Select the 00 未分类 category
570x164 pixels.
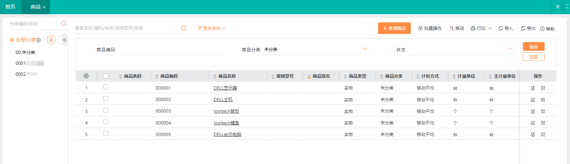pyautogui.click(x=25, y=52)
